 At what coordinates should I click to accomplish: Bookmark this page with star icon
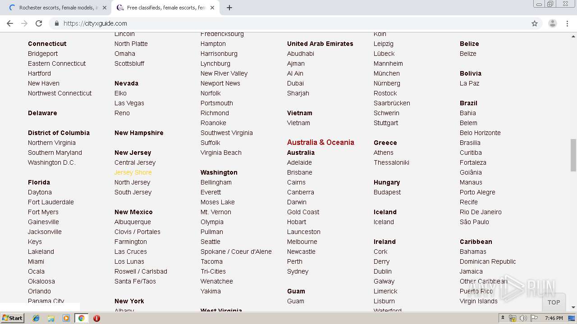[535, 23]
